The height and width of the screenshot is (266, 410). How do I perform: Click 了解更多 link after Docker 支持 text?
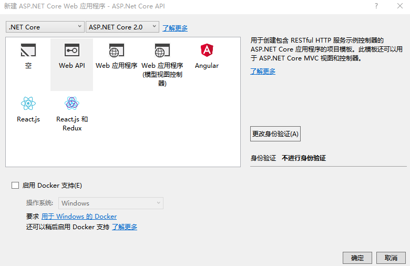(125, 227)
